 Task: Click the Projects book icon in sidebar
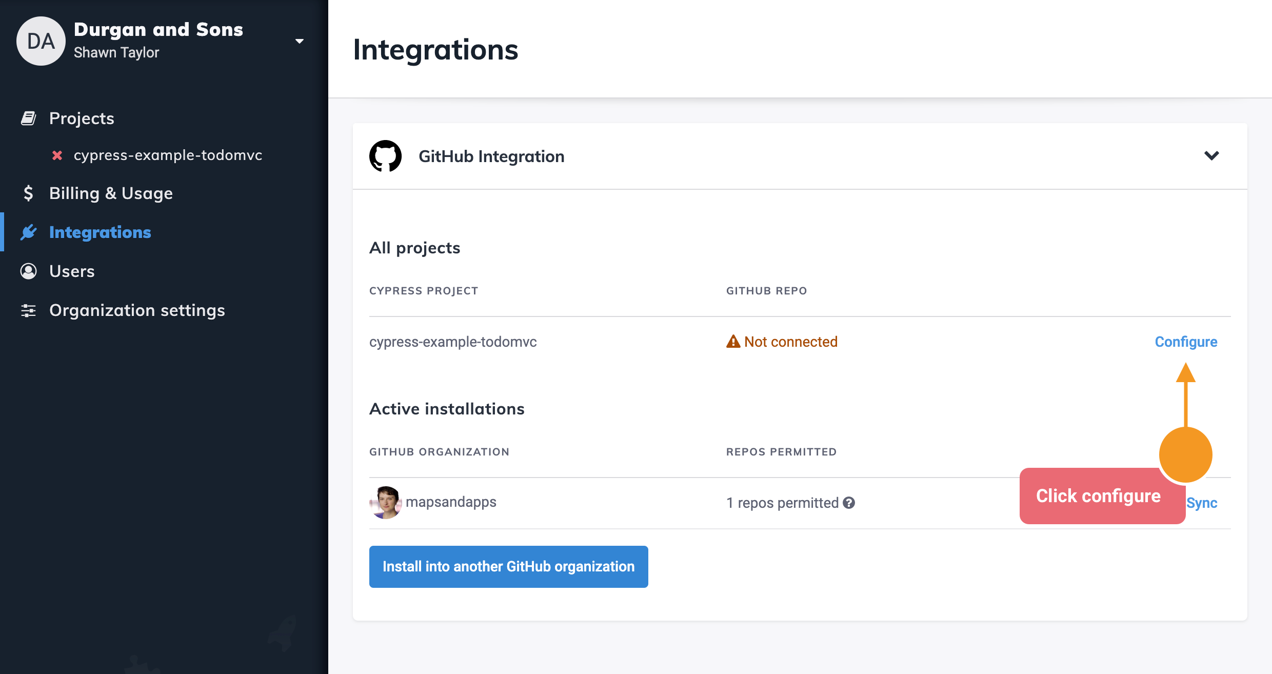[28, 117]
